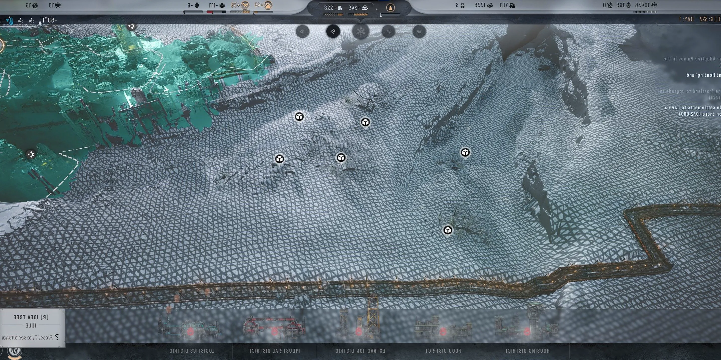Click the +249 resource indicator
Screen dimensions: 721x360
tap(358, 8)
